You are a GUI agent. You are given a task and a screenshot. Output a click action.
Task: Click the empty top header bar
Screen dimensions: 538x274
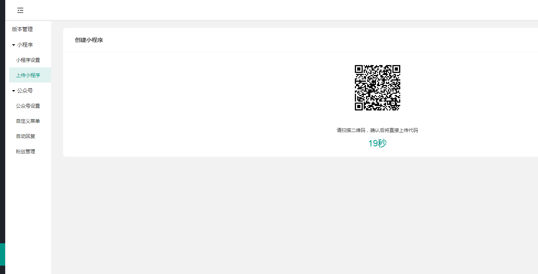pos(279,10)
